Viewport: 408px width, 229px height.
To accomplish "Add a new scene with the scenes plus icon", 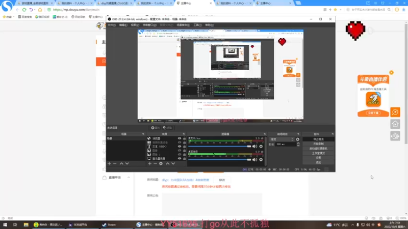I will (109, 163).
